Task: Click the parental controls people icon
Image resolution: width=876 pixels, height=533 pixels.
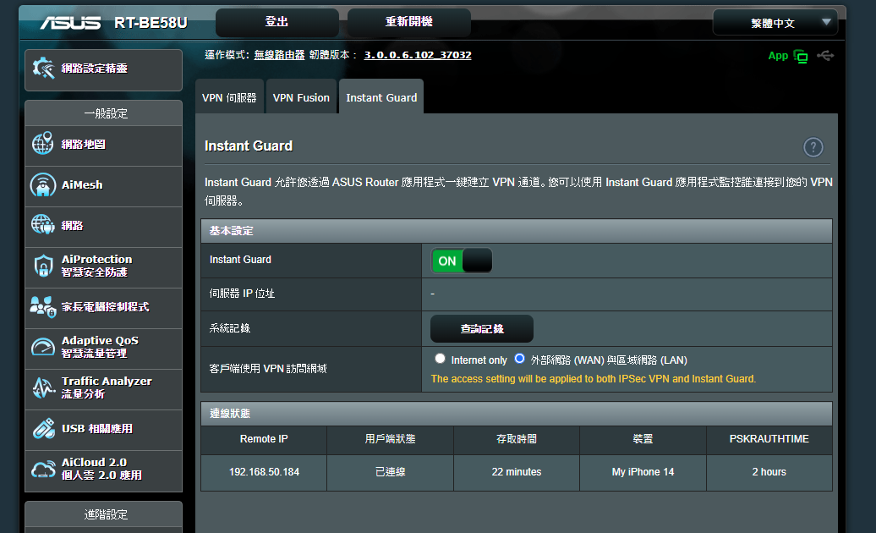Action: (x=43, y=307)
